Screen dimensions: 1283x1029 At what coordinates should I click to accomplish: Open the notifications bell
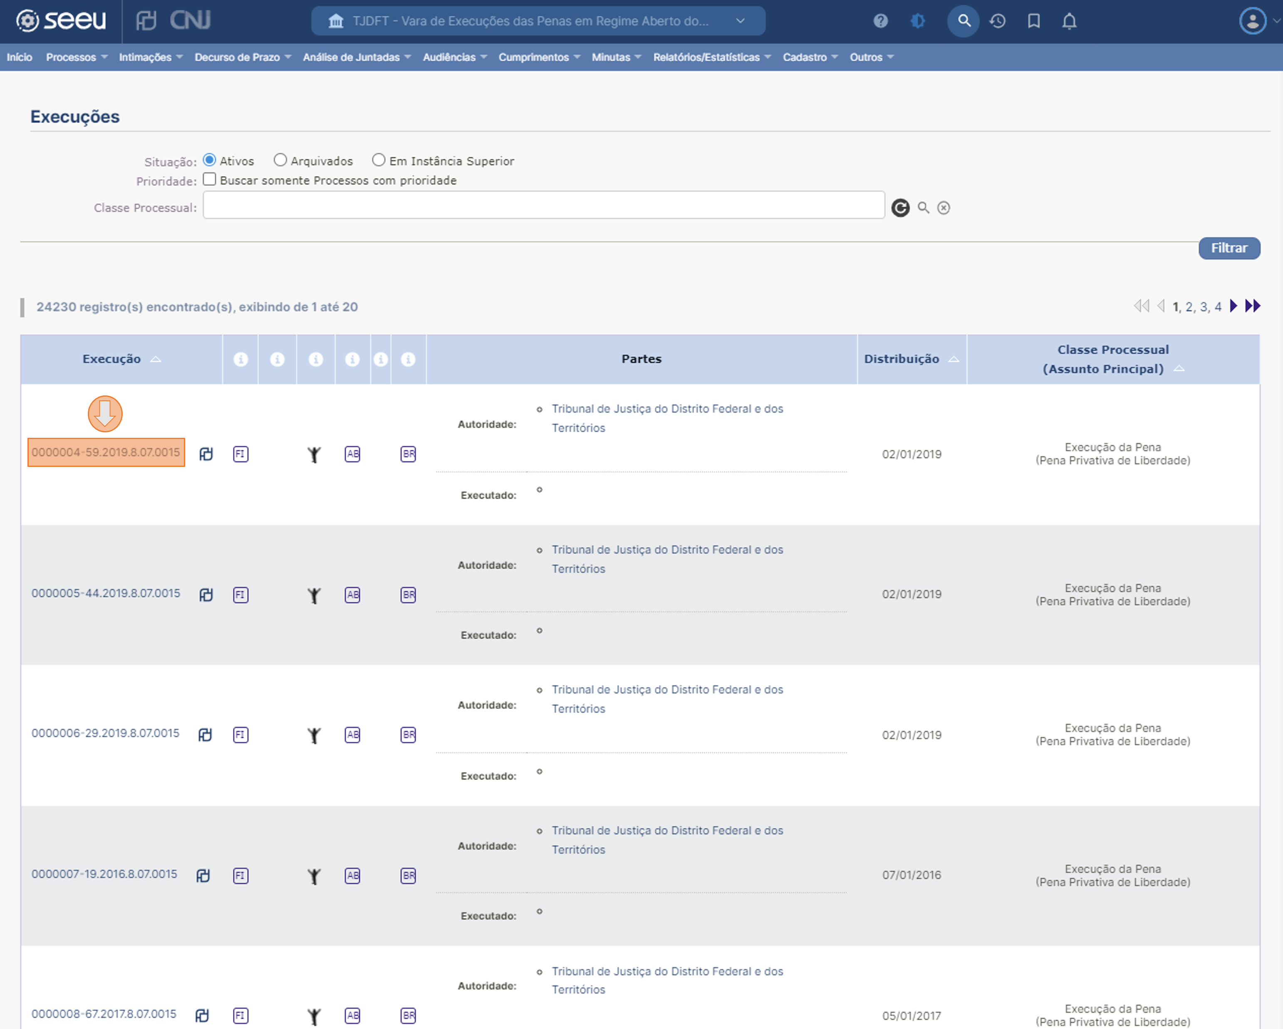click(x=1069, y=22)
